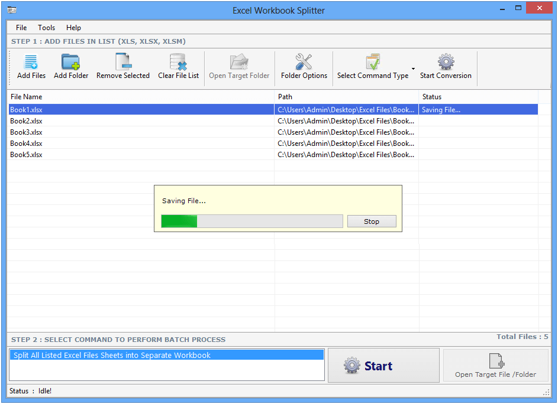Close the Excel Workbook Splitter window
Screen dimensions: 558x404
point(539,8)
